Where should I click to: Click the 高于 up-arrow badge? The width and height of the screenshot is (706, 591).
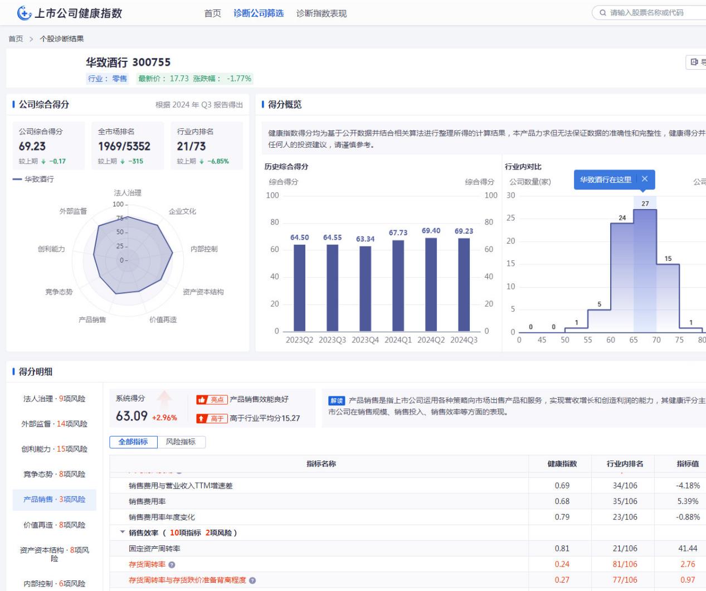(x=212, y=418)
